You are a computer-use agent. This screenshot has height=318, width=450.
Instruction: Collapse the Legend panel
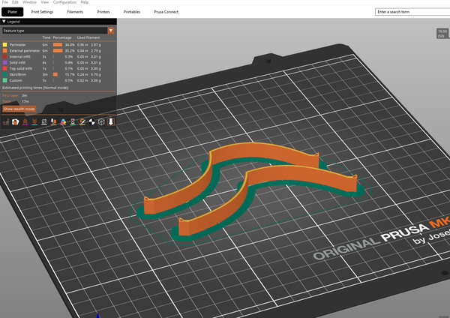(4, 22)
